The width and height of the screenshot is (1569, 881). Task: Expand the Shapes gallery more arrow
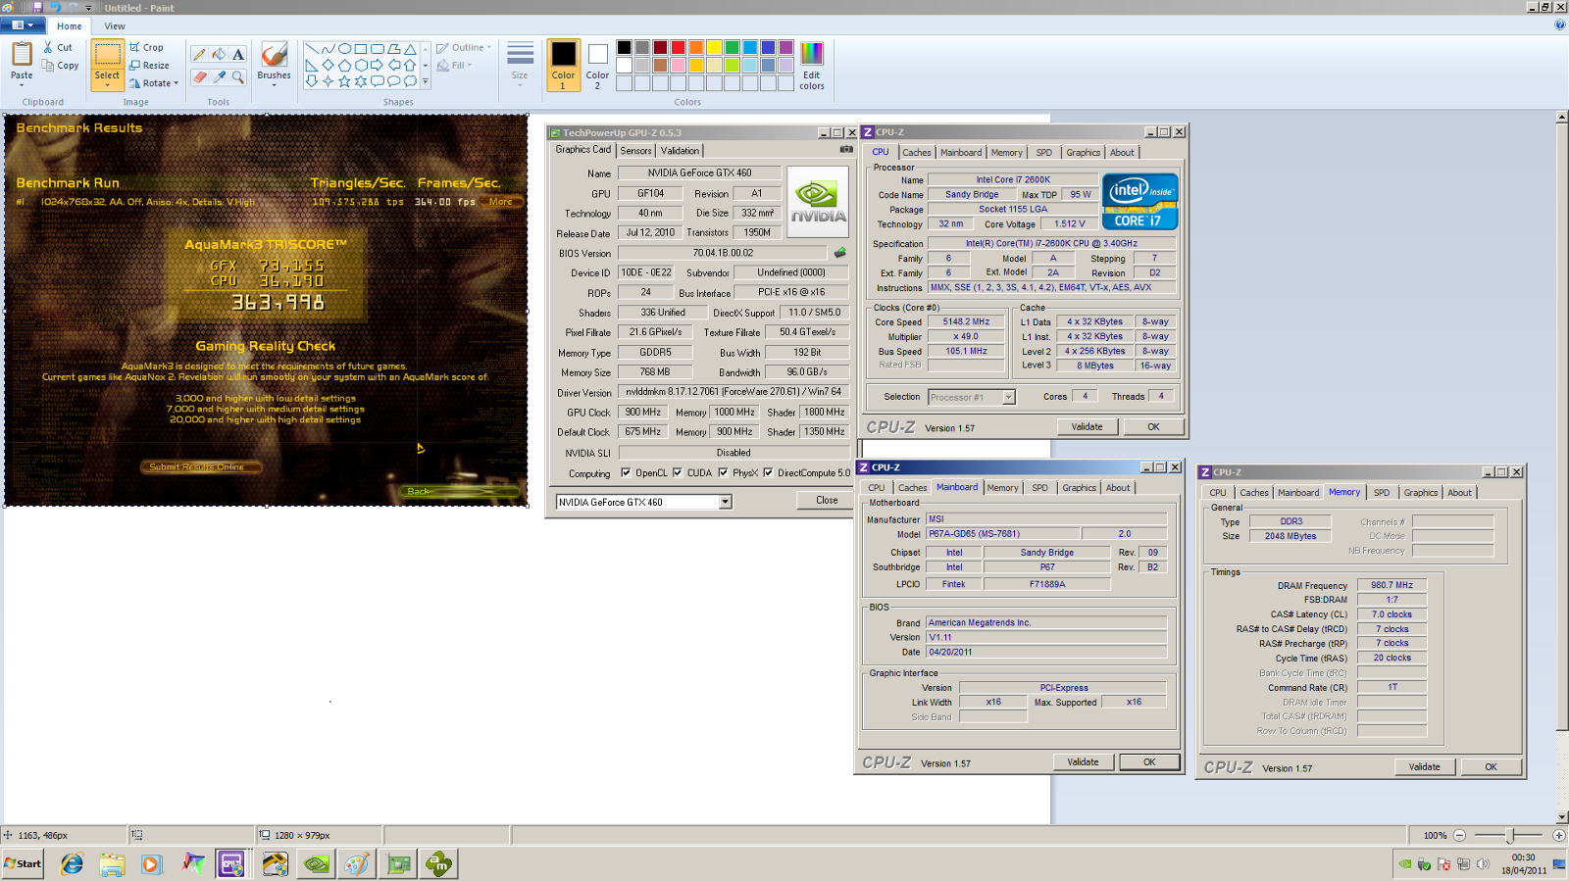[x=426, y=81]
